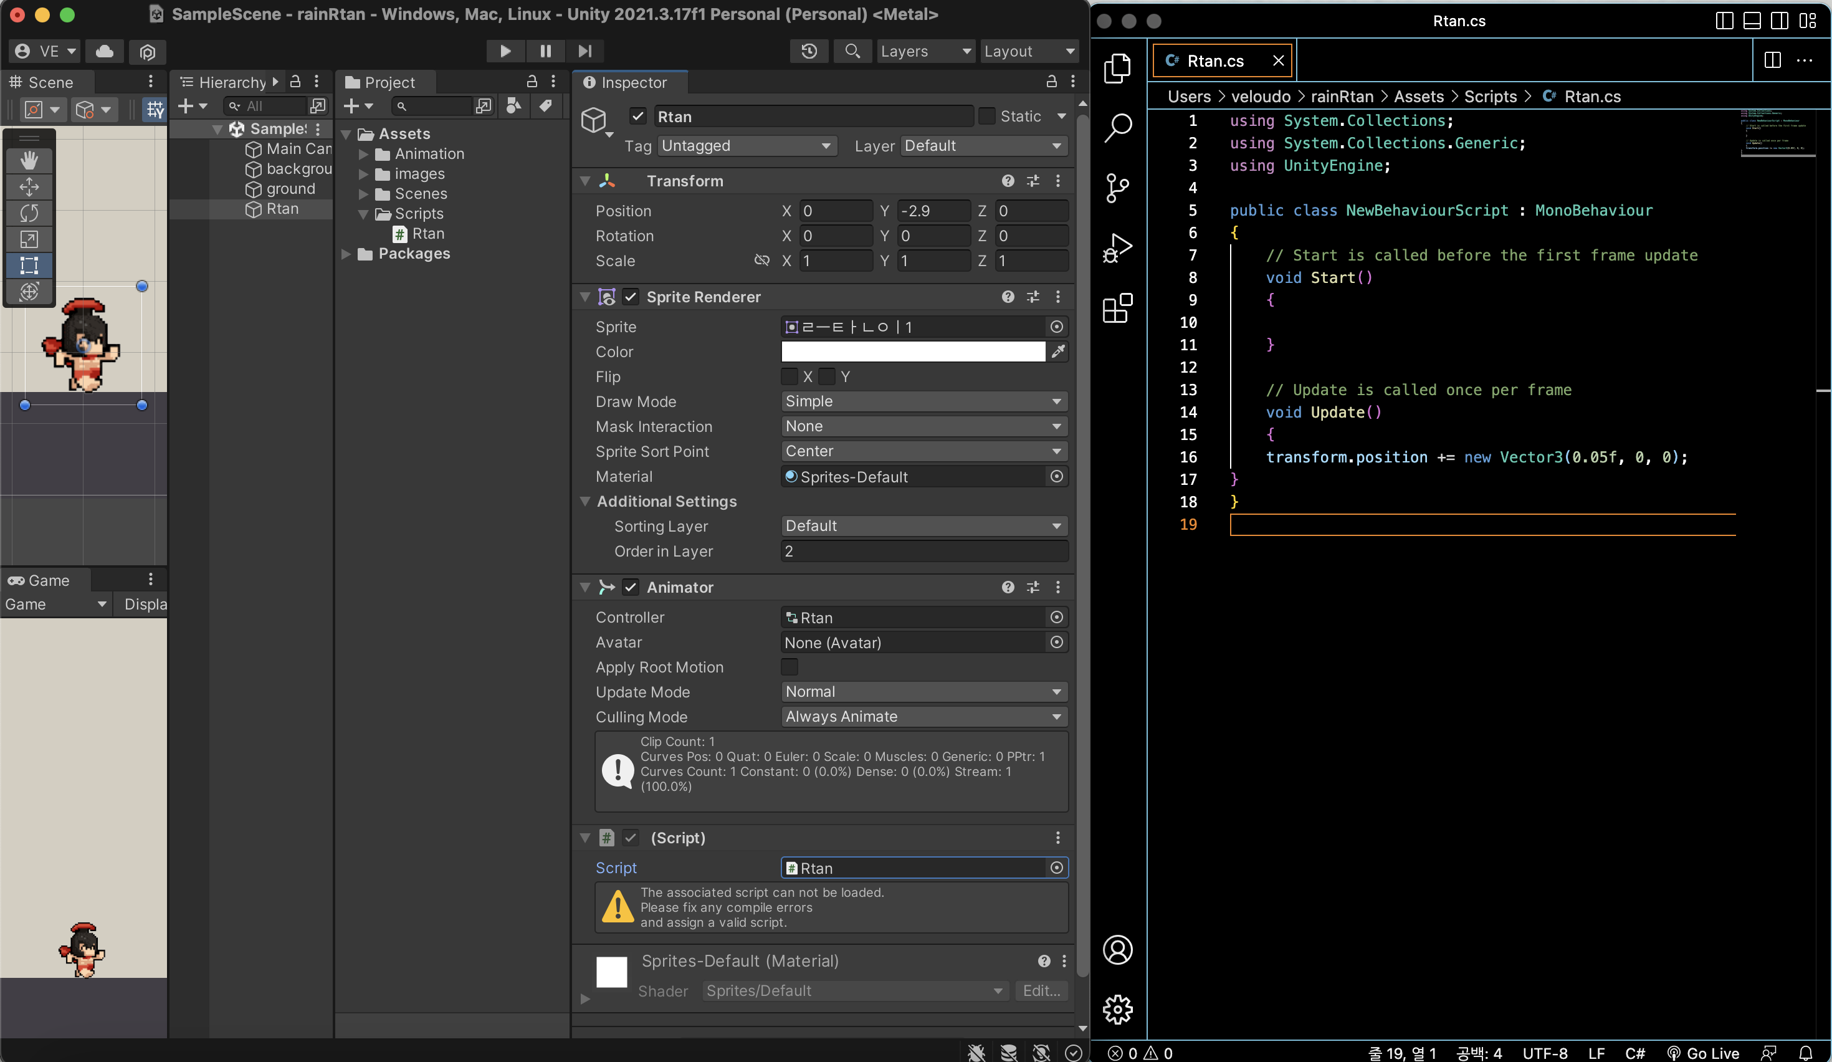Open VS Code Extensions icon
The width and height of the screenshot is (1832, 1062).
1117,307
